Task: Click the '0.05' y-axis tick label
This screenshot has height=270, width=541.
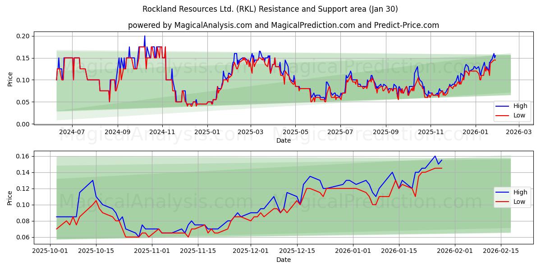Action: click(x=23, y=102)
